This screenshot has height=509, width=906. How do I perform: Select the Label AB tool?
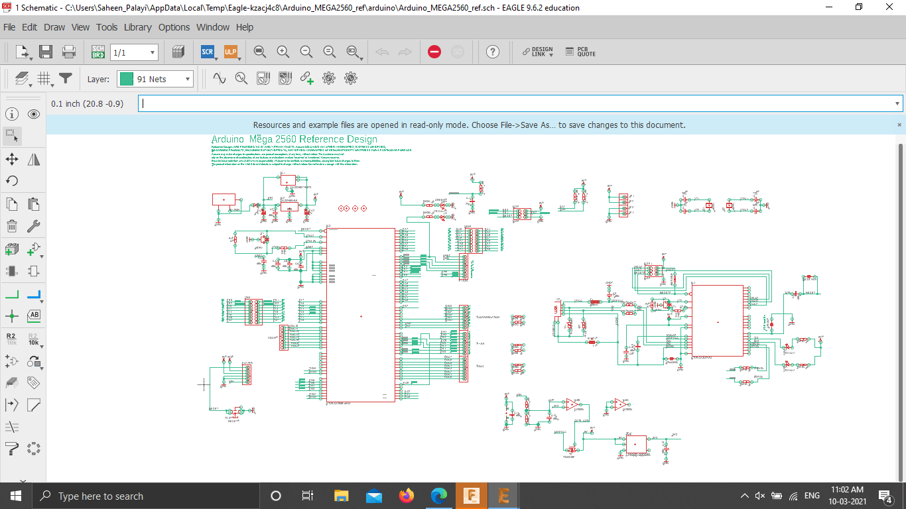[x=34, y=315]
